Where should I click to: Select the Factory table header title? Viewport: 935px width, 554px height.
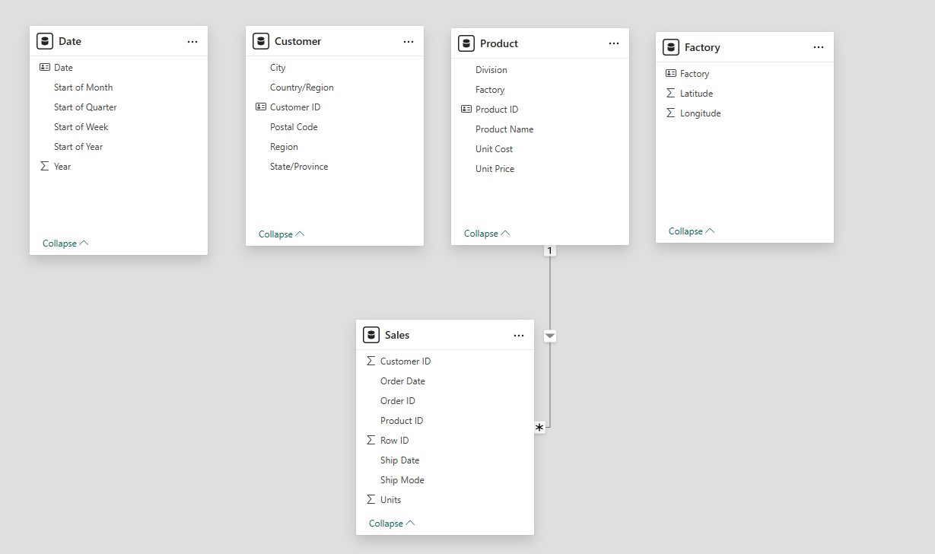(x=702, y=47)
